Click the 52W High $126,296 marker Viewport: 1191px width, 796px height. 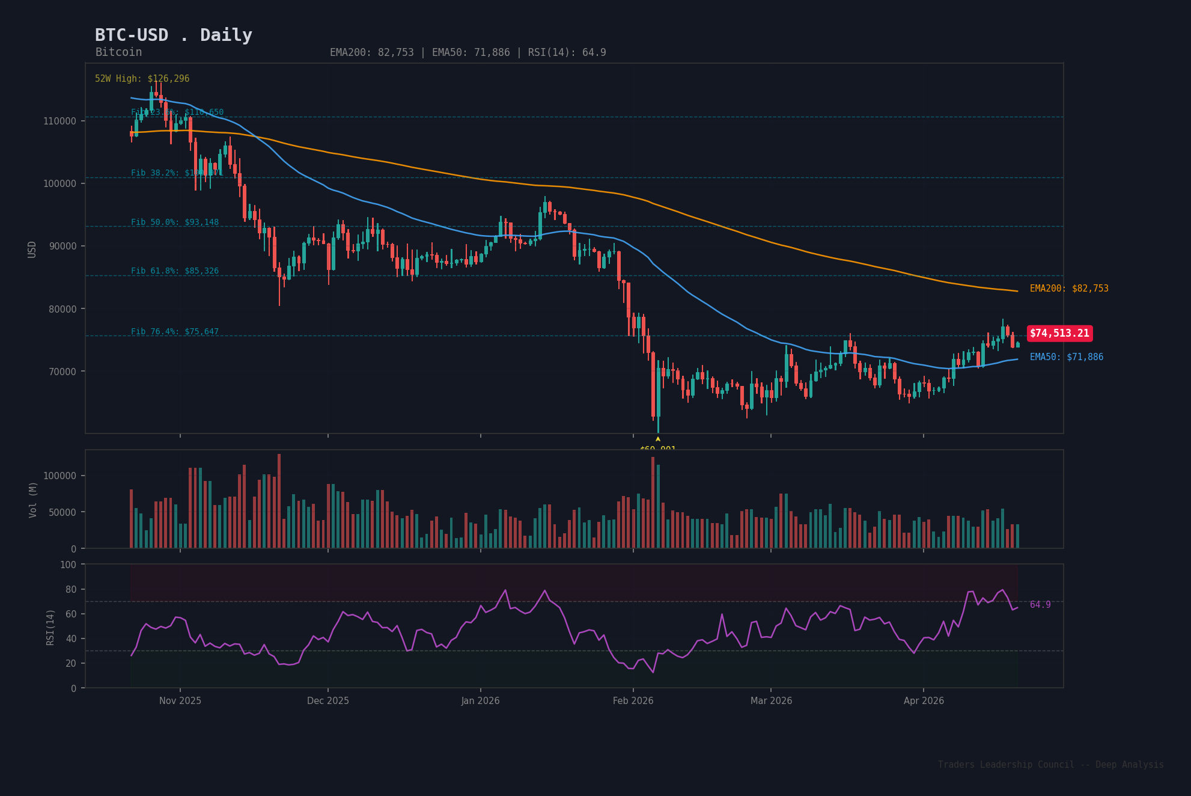(142, 78)
